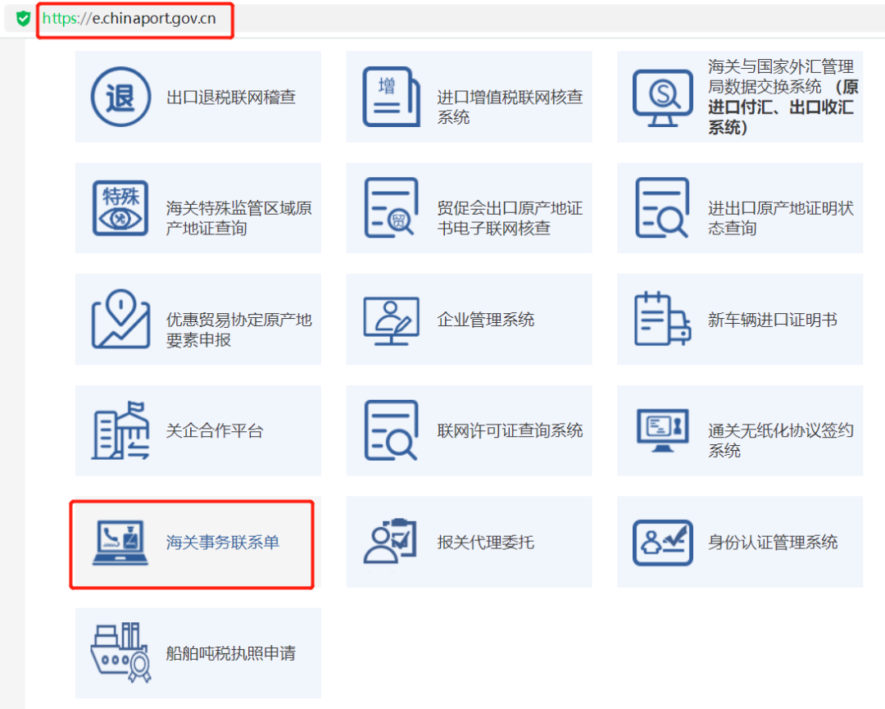
Task: Click the 海关特殊监管区域原产地证查询 eye icon
Action: [120, 207]
